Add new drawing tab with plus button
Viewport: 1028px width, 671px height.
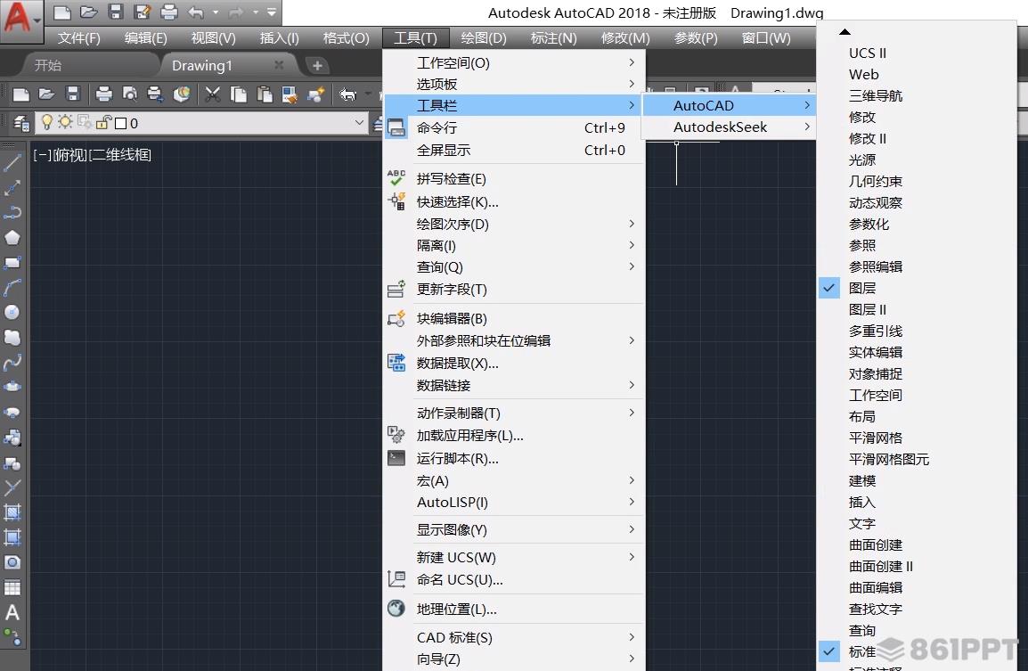tap(317, 66)
